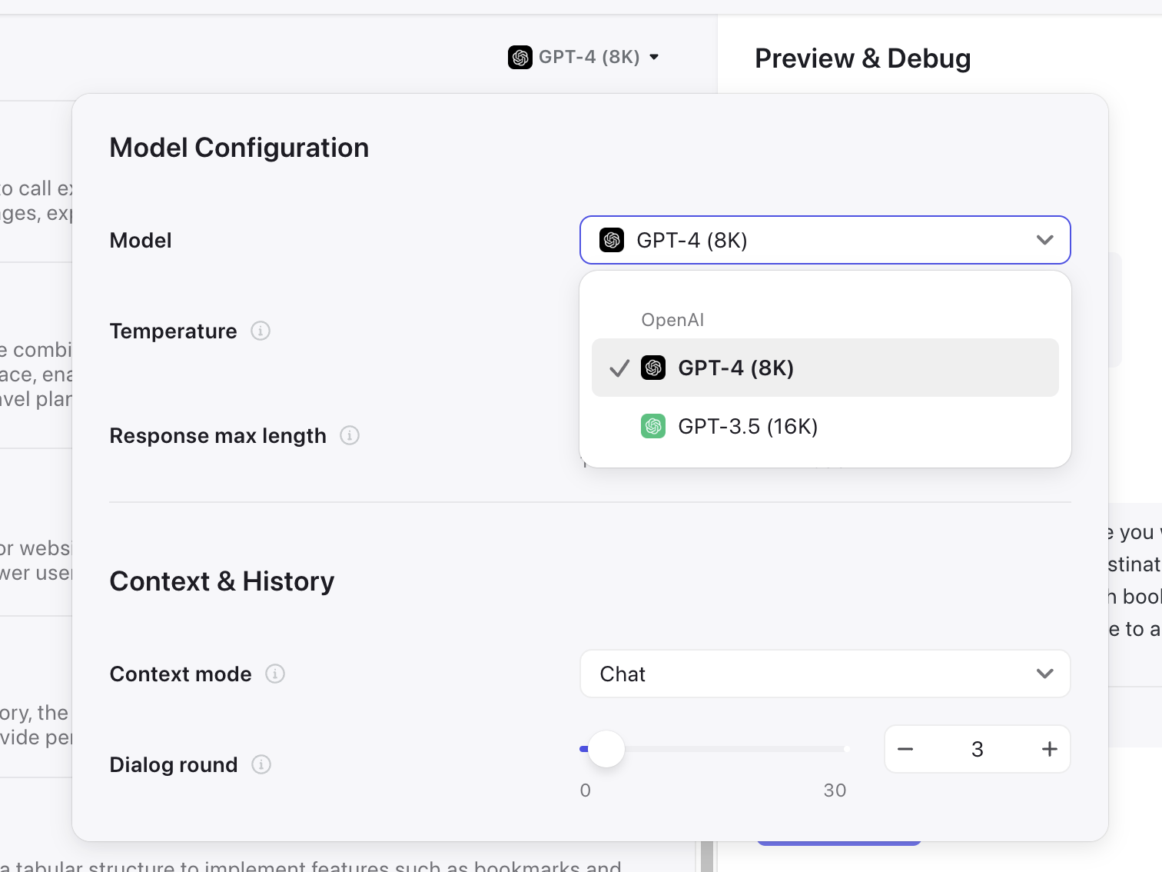Increase dialog round with the plus button
1162x872 pixels.
[x=1050, y=749]
